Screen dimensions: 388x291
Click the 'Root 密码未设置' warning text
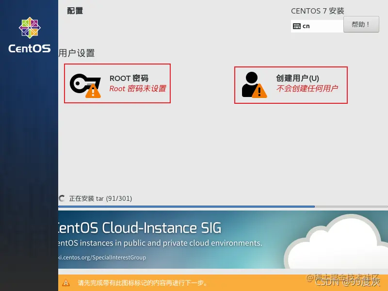click(x=138, y=89)
